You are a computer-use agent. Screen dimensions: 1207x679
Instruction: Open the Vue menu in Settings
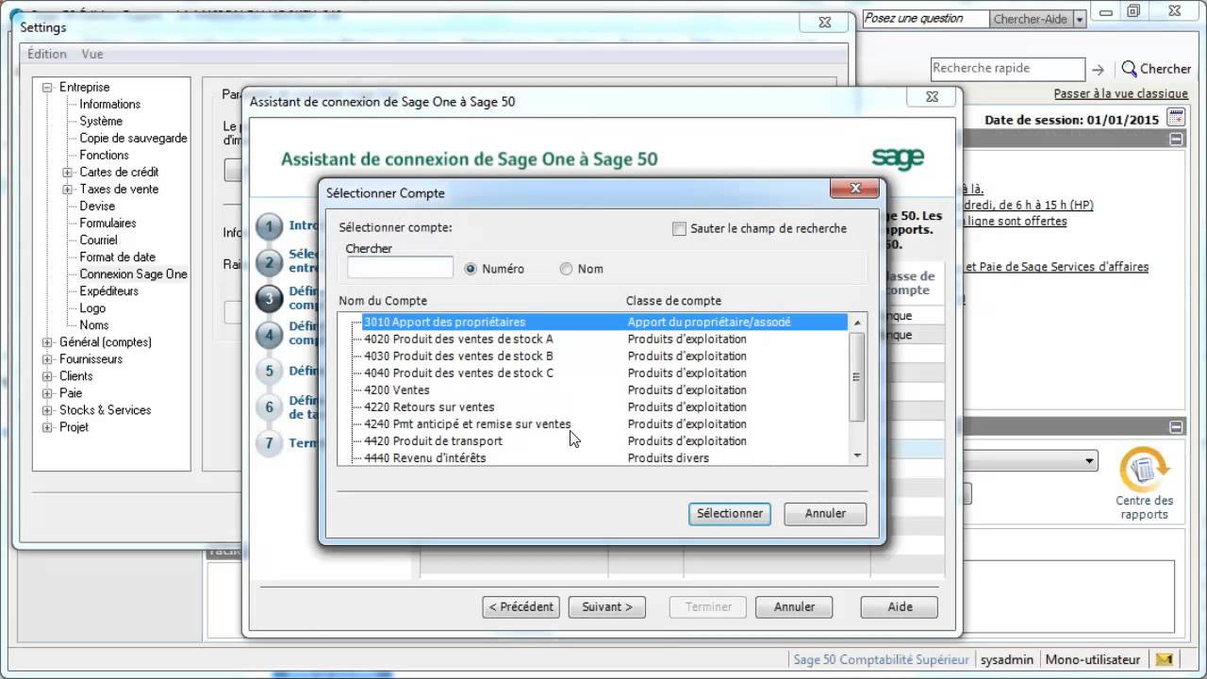coord(91,54)
